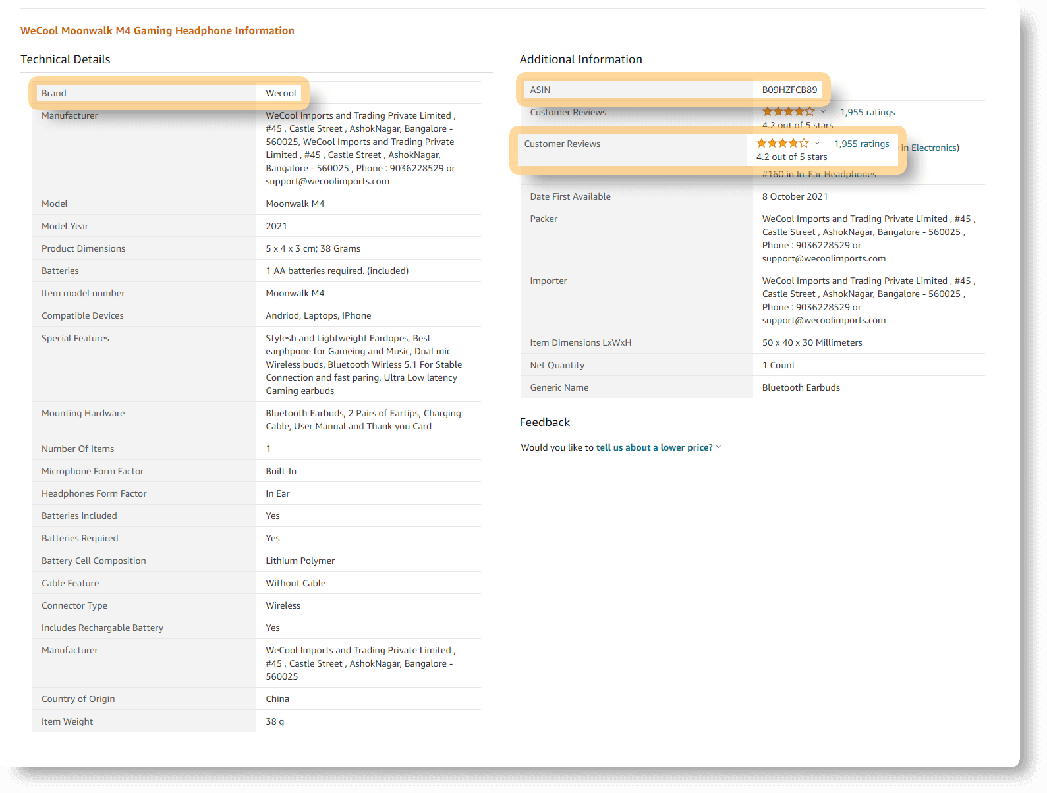This screenshot has height=793, width=1047.
Task: Select the Generic Name value 'Bluetooth Earbuds'
Action: [801, 387]
